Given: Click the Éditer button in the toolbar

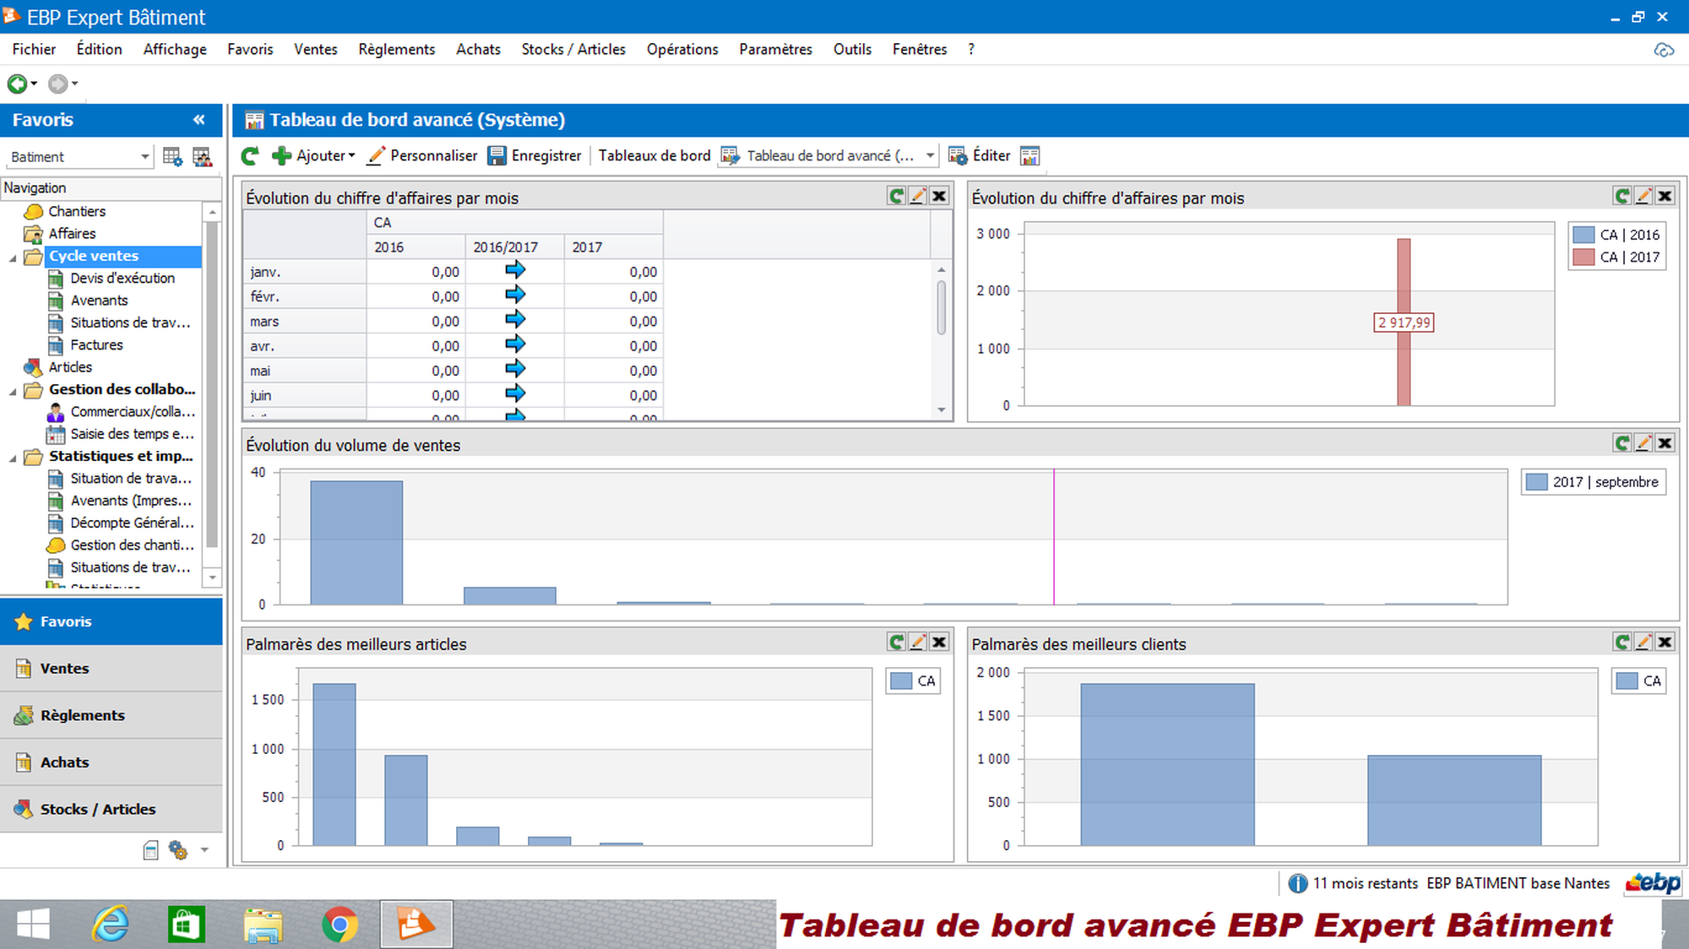Looking at the screenshot, I should tap(983, 155).
